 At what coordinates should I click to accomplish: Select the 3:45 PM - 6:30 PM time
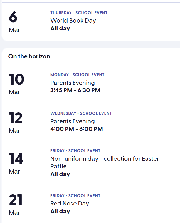[x=75, y=90]
